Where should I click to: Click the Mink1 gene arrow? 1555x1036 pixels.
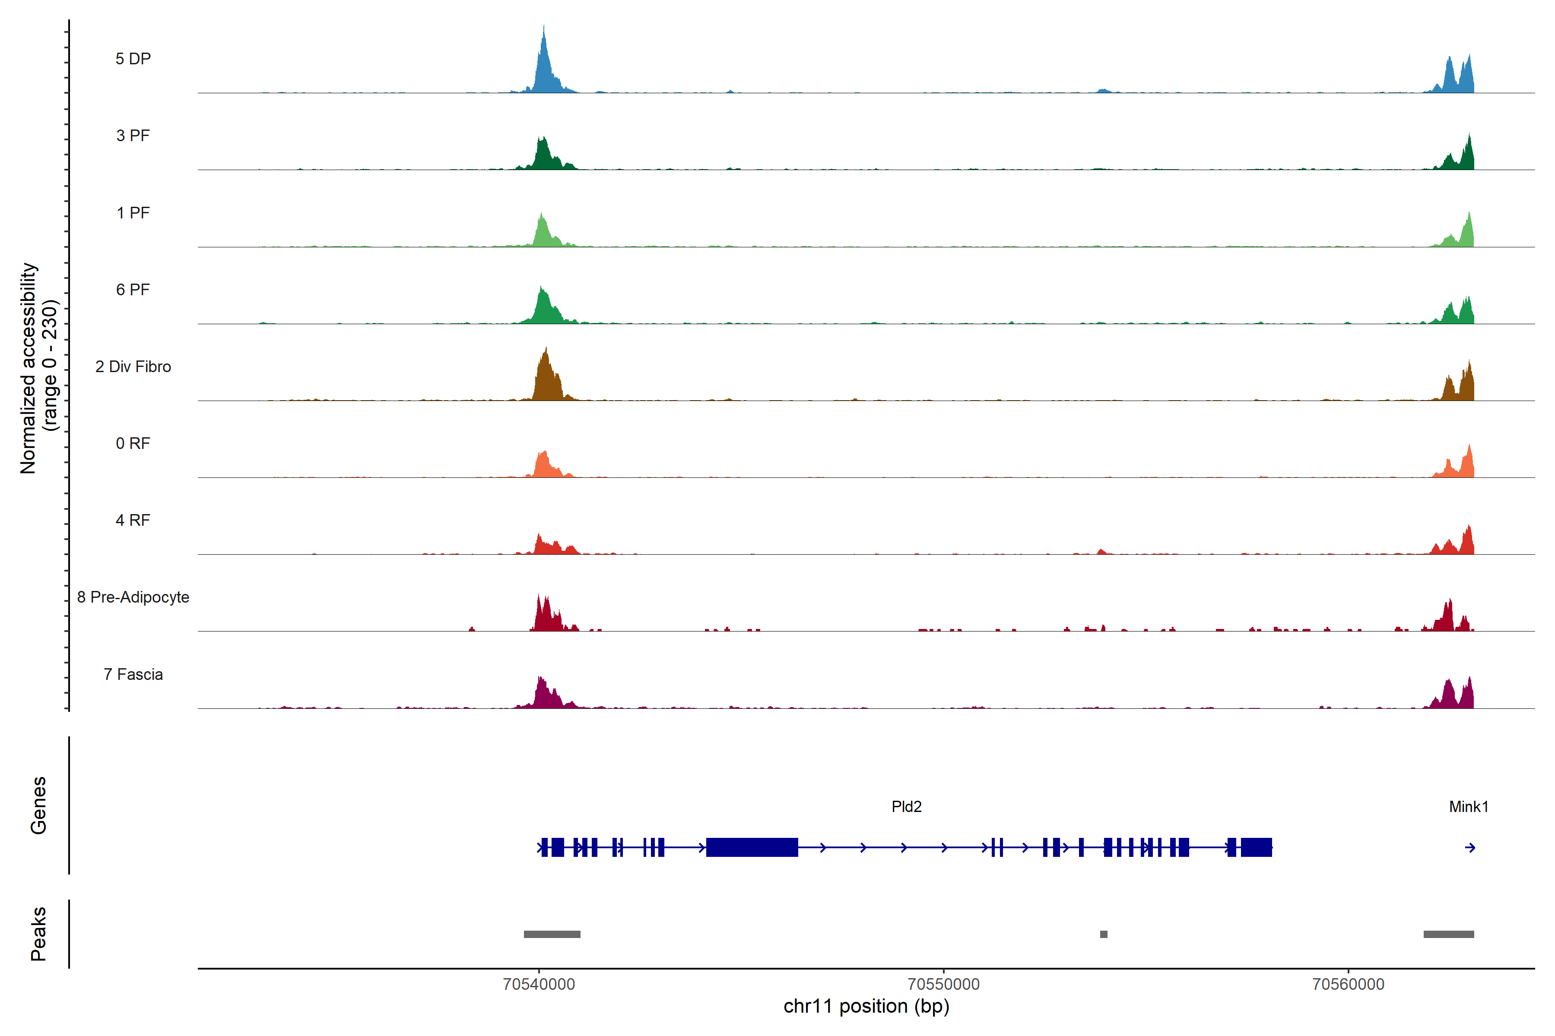[1470, 848]
